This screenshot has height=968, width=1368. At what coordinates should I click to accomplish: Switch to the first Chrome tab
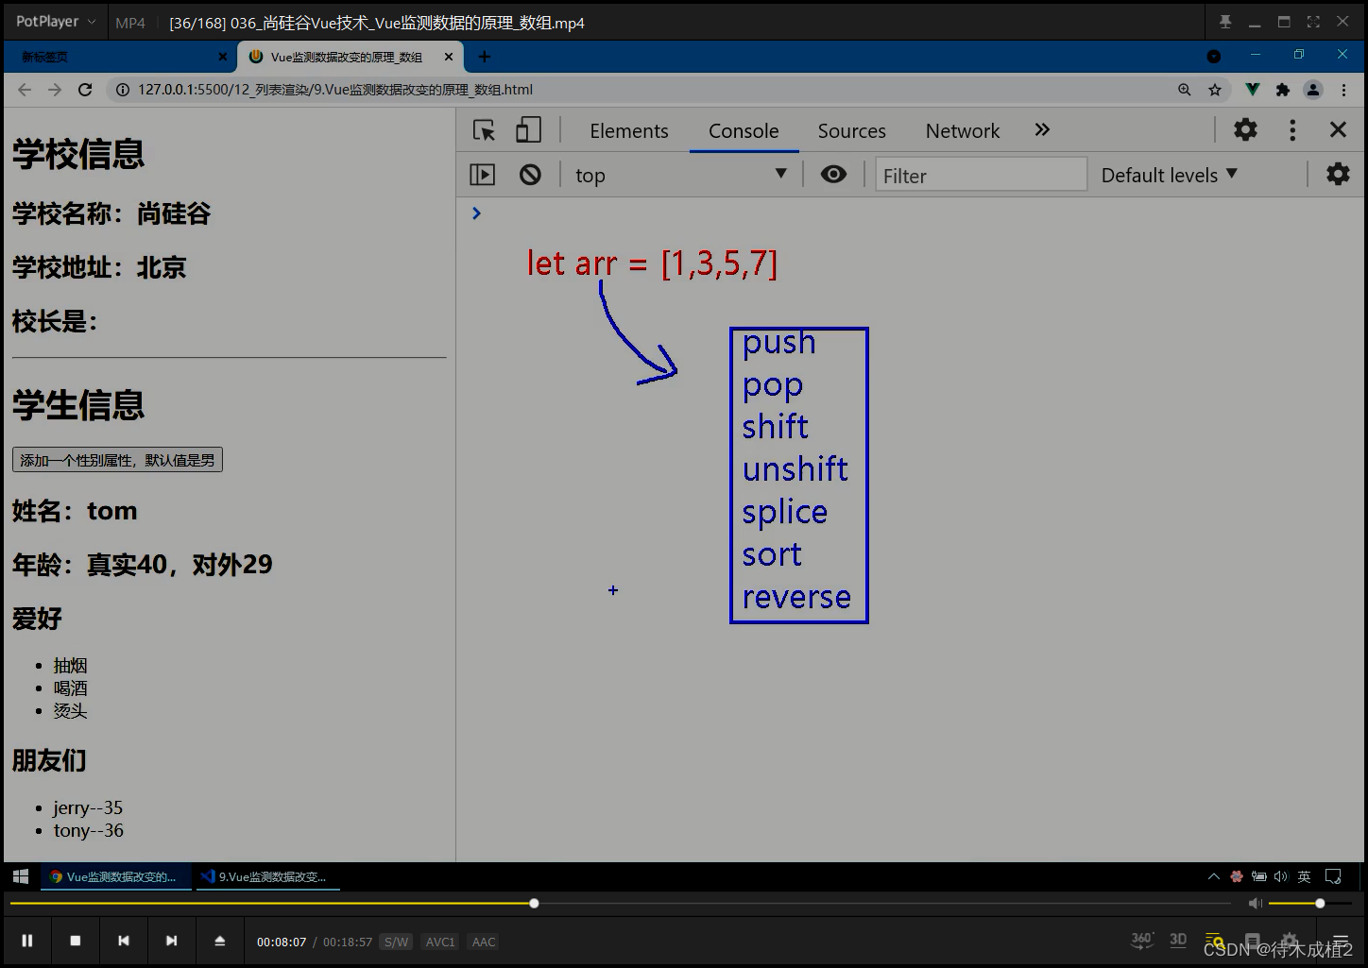(x=118, y=57)
